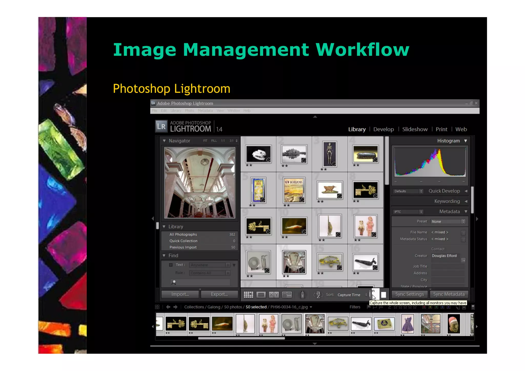Toggle the flagged filter flag
This screenshot has height=371, width=525.
[x=369, y=307]
